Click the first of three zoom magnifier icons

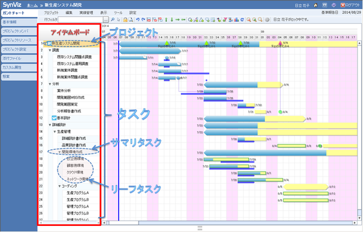click(249, 20)
